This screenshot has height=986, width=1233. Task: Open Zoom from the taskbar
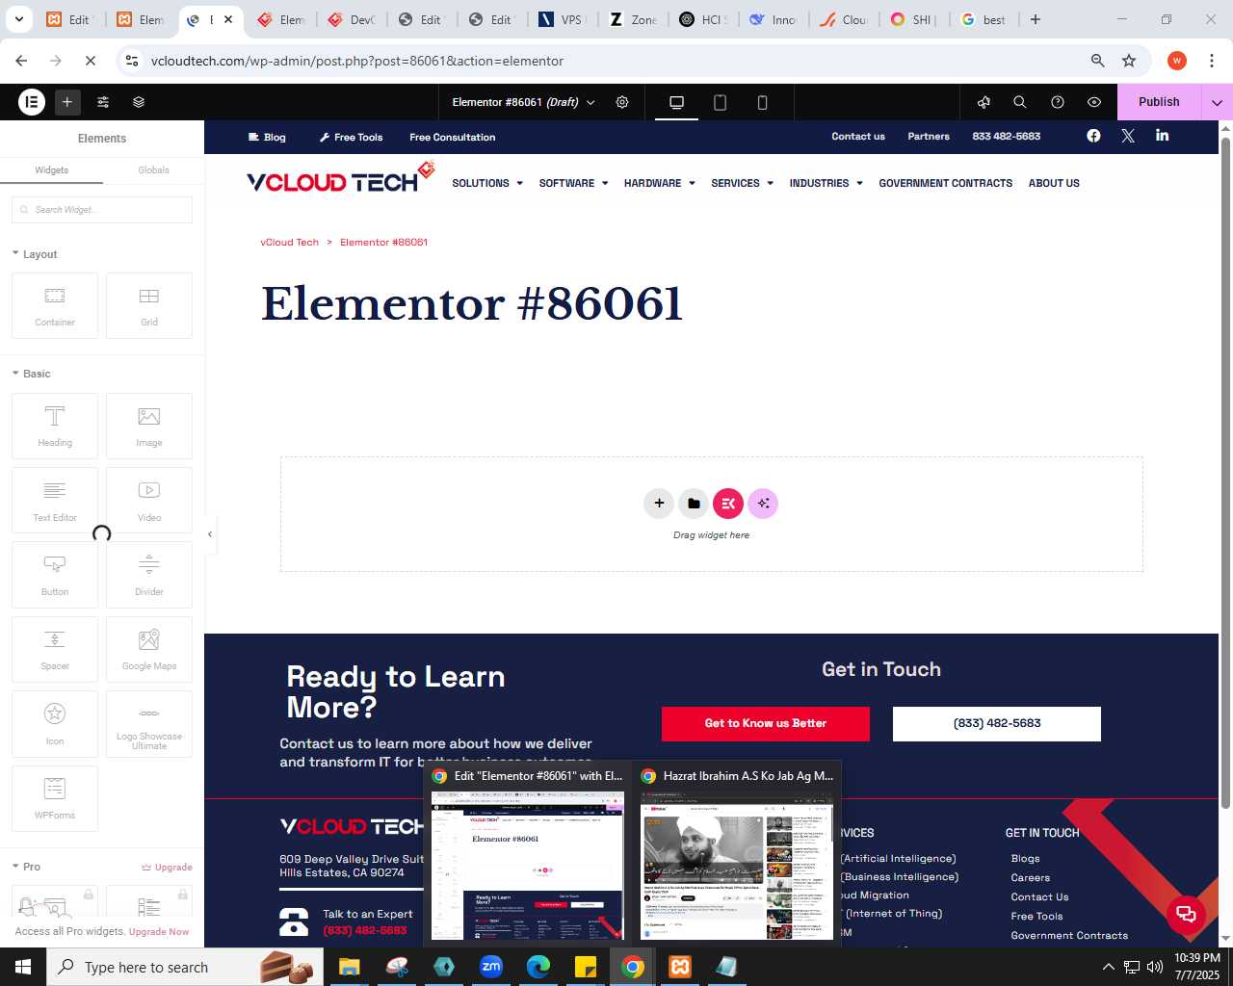pyautogui.click(x=491, y=967)
